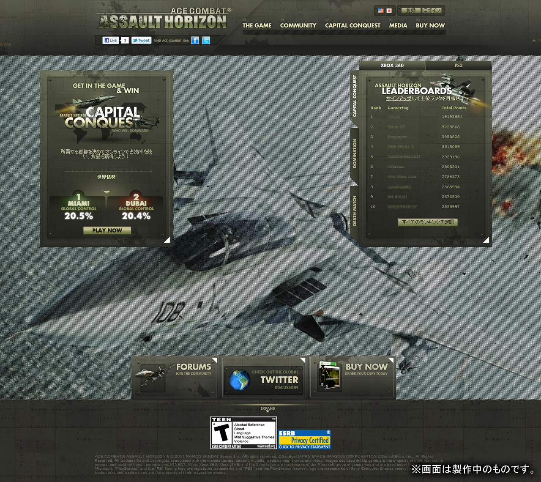The width and height of the screenshot is (541, 482).
Task: Click the 世界情勢 heading
Action: point(107,177)
